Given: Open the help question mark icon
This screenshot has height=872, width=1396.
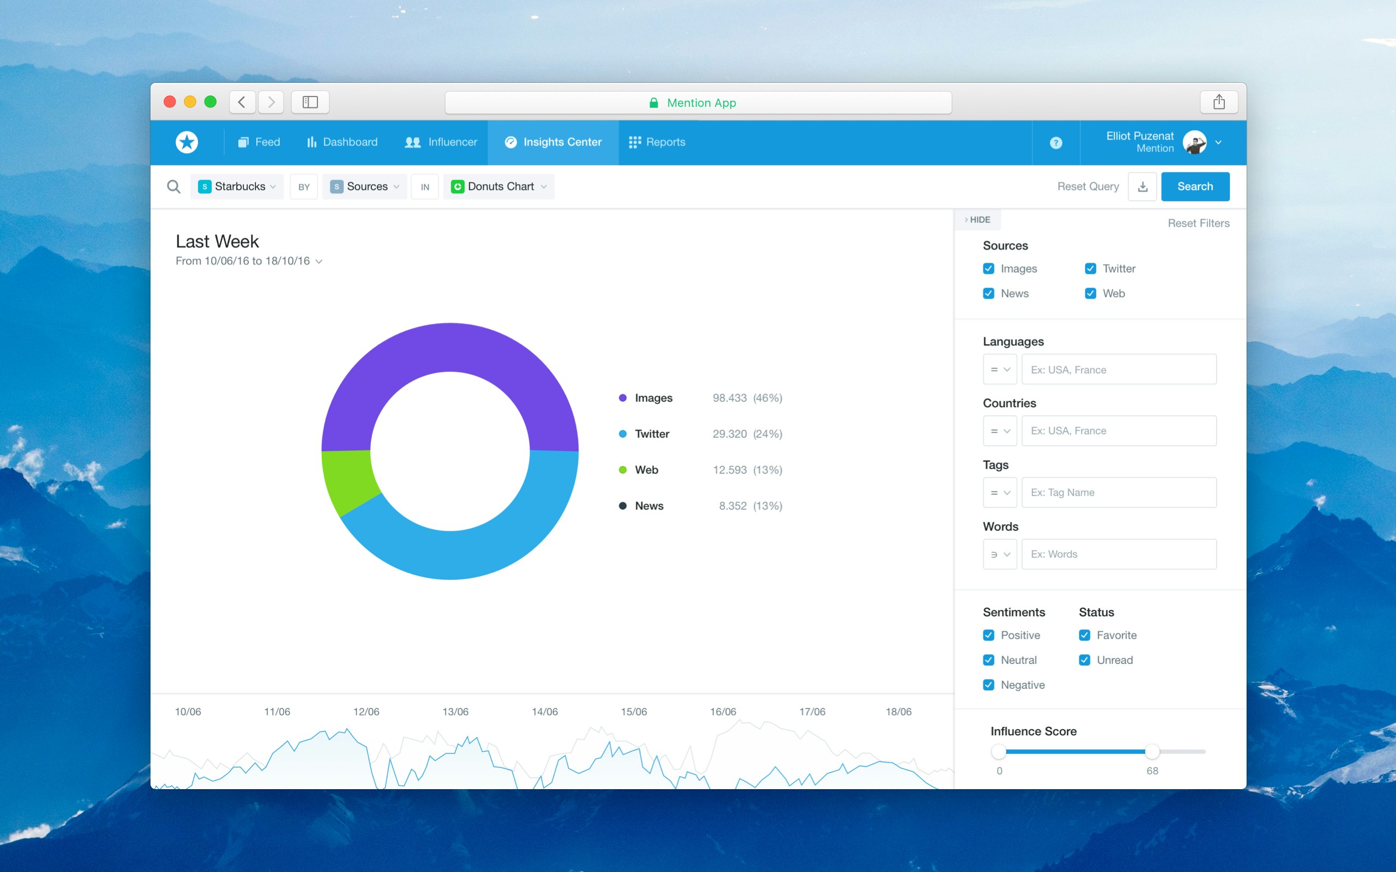Looking at the screenshot, I should pyautogui.click(x=1055, y=142).
